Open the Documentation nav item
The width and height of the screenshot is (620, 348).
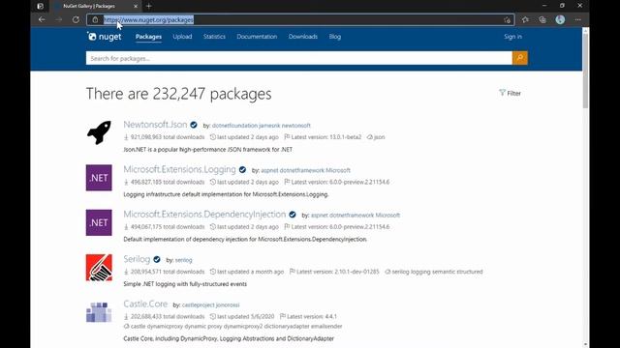pos(257,37)
